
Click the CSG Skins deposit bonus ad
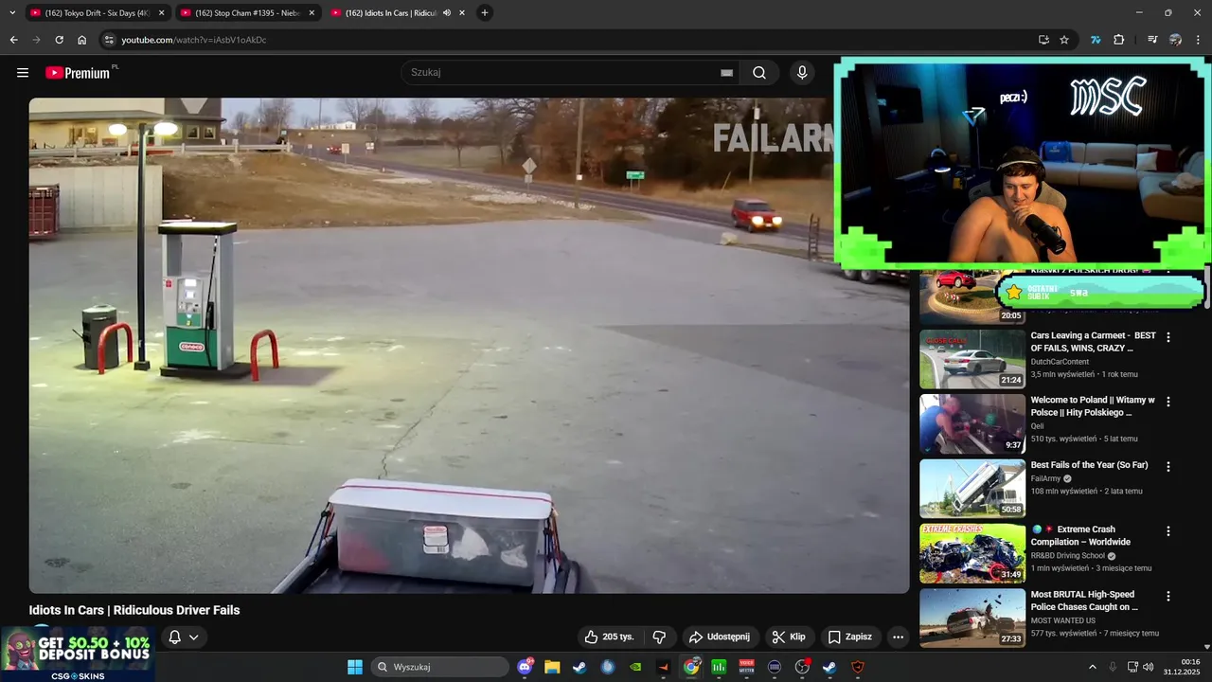tap(78, 654)
